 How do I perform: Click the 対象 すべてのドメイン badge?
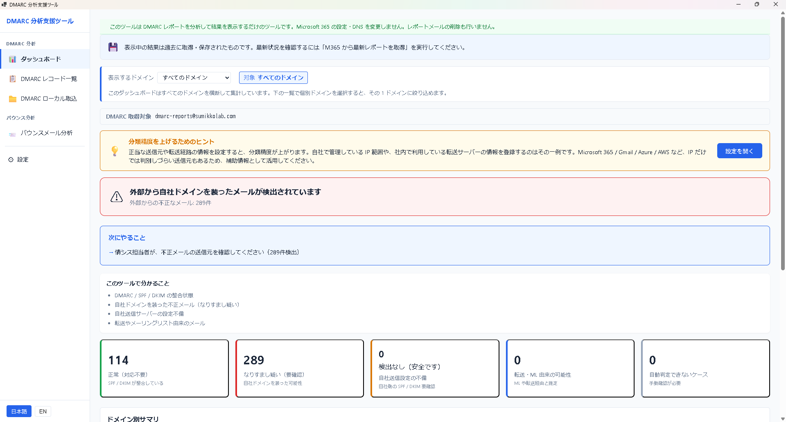pos(273,78)
